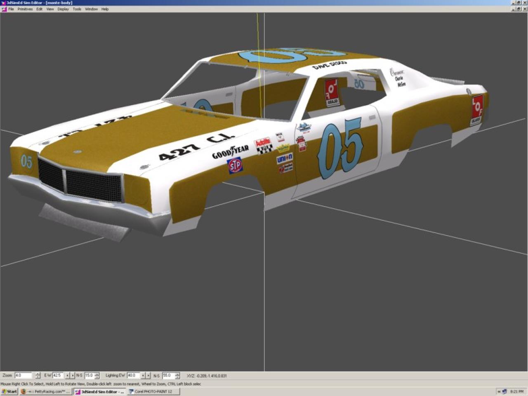Click the view E/W angle field
528x396 pixels.
tap(58, 375)
